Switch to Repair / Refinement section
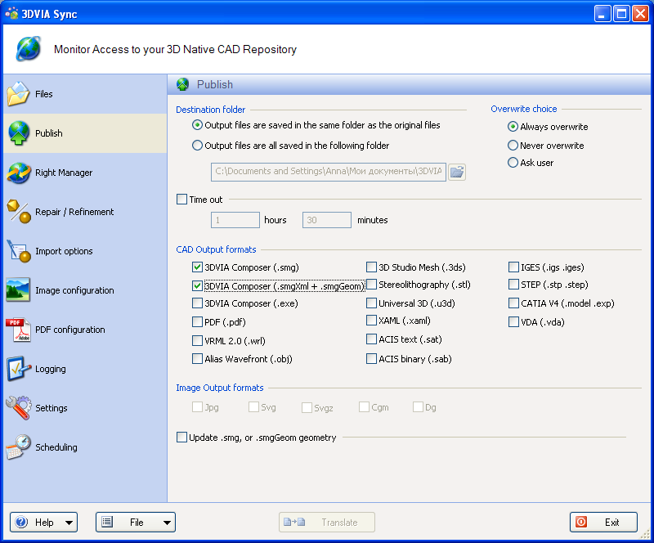Image resolution: width=654 pixels, height=543 pixels. pos(85,212)
